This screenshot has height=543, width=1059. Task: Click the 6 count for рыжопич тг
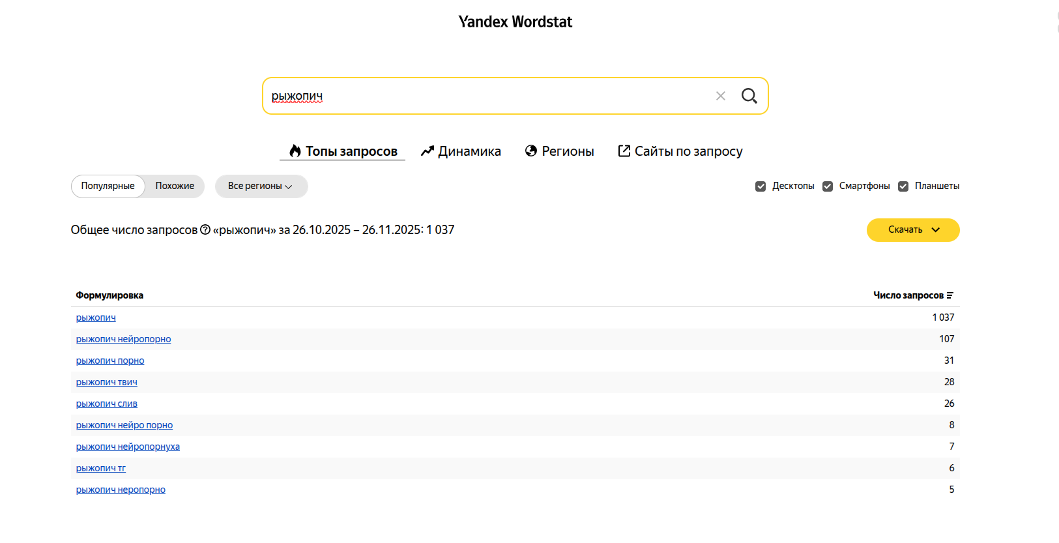click(x=952, y=468)
